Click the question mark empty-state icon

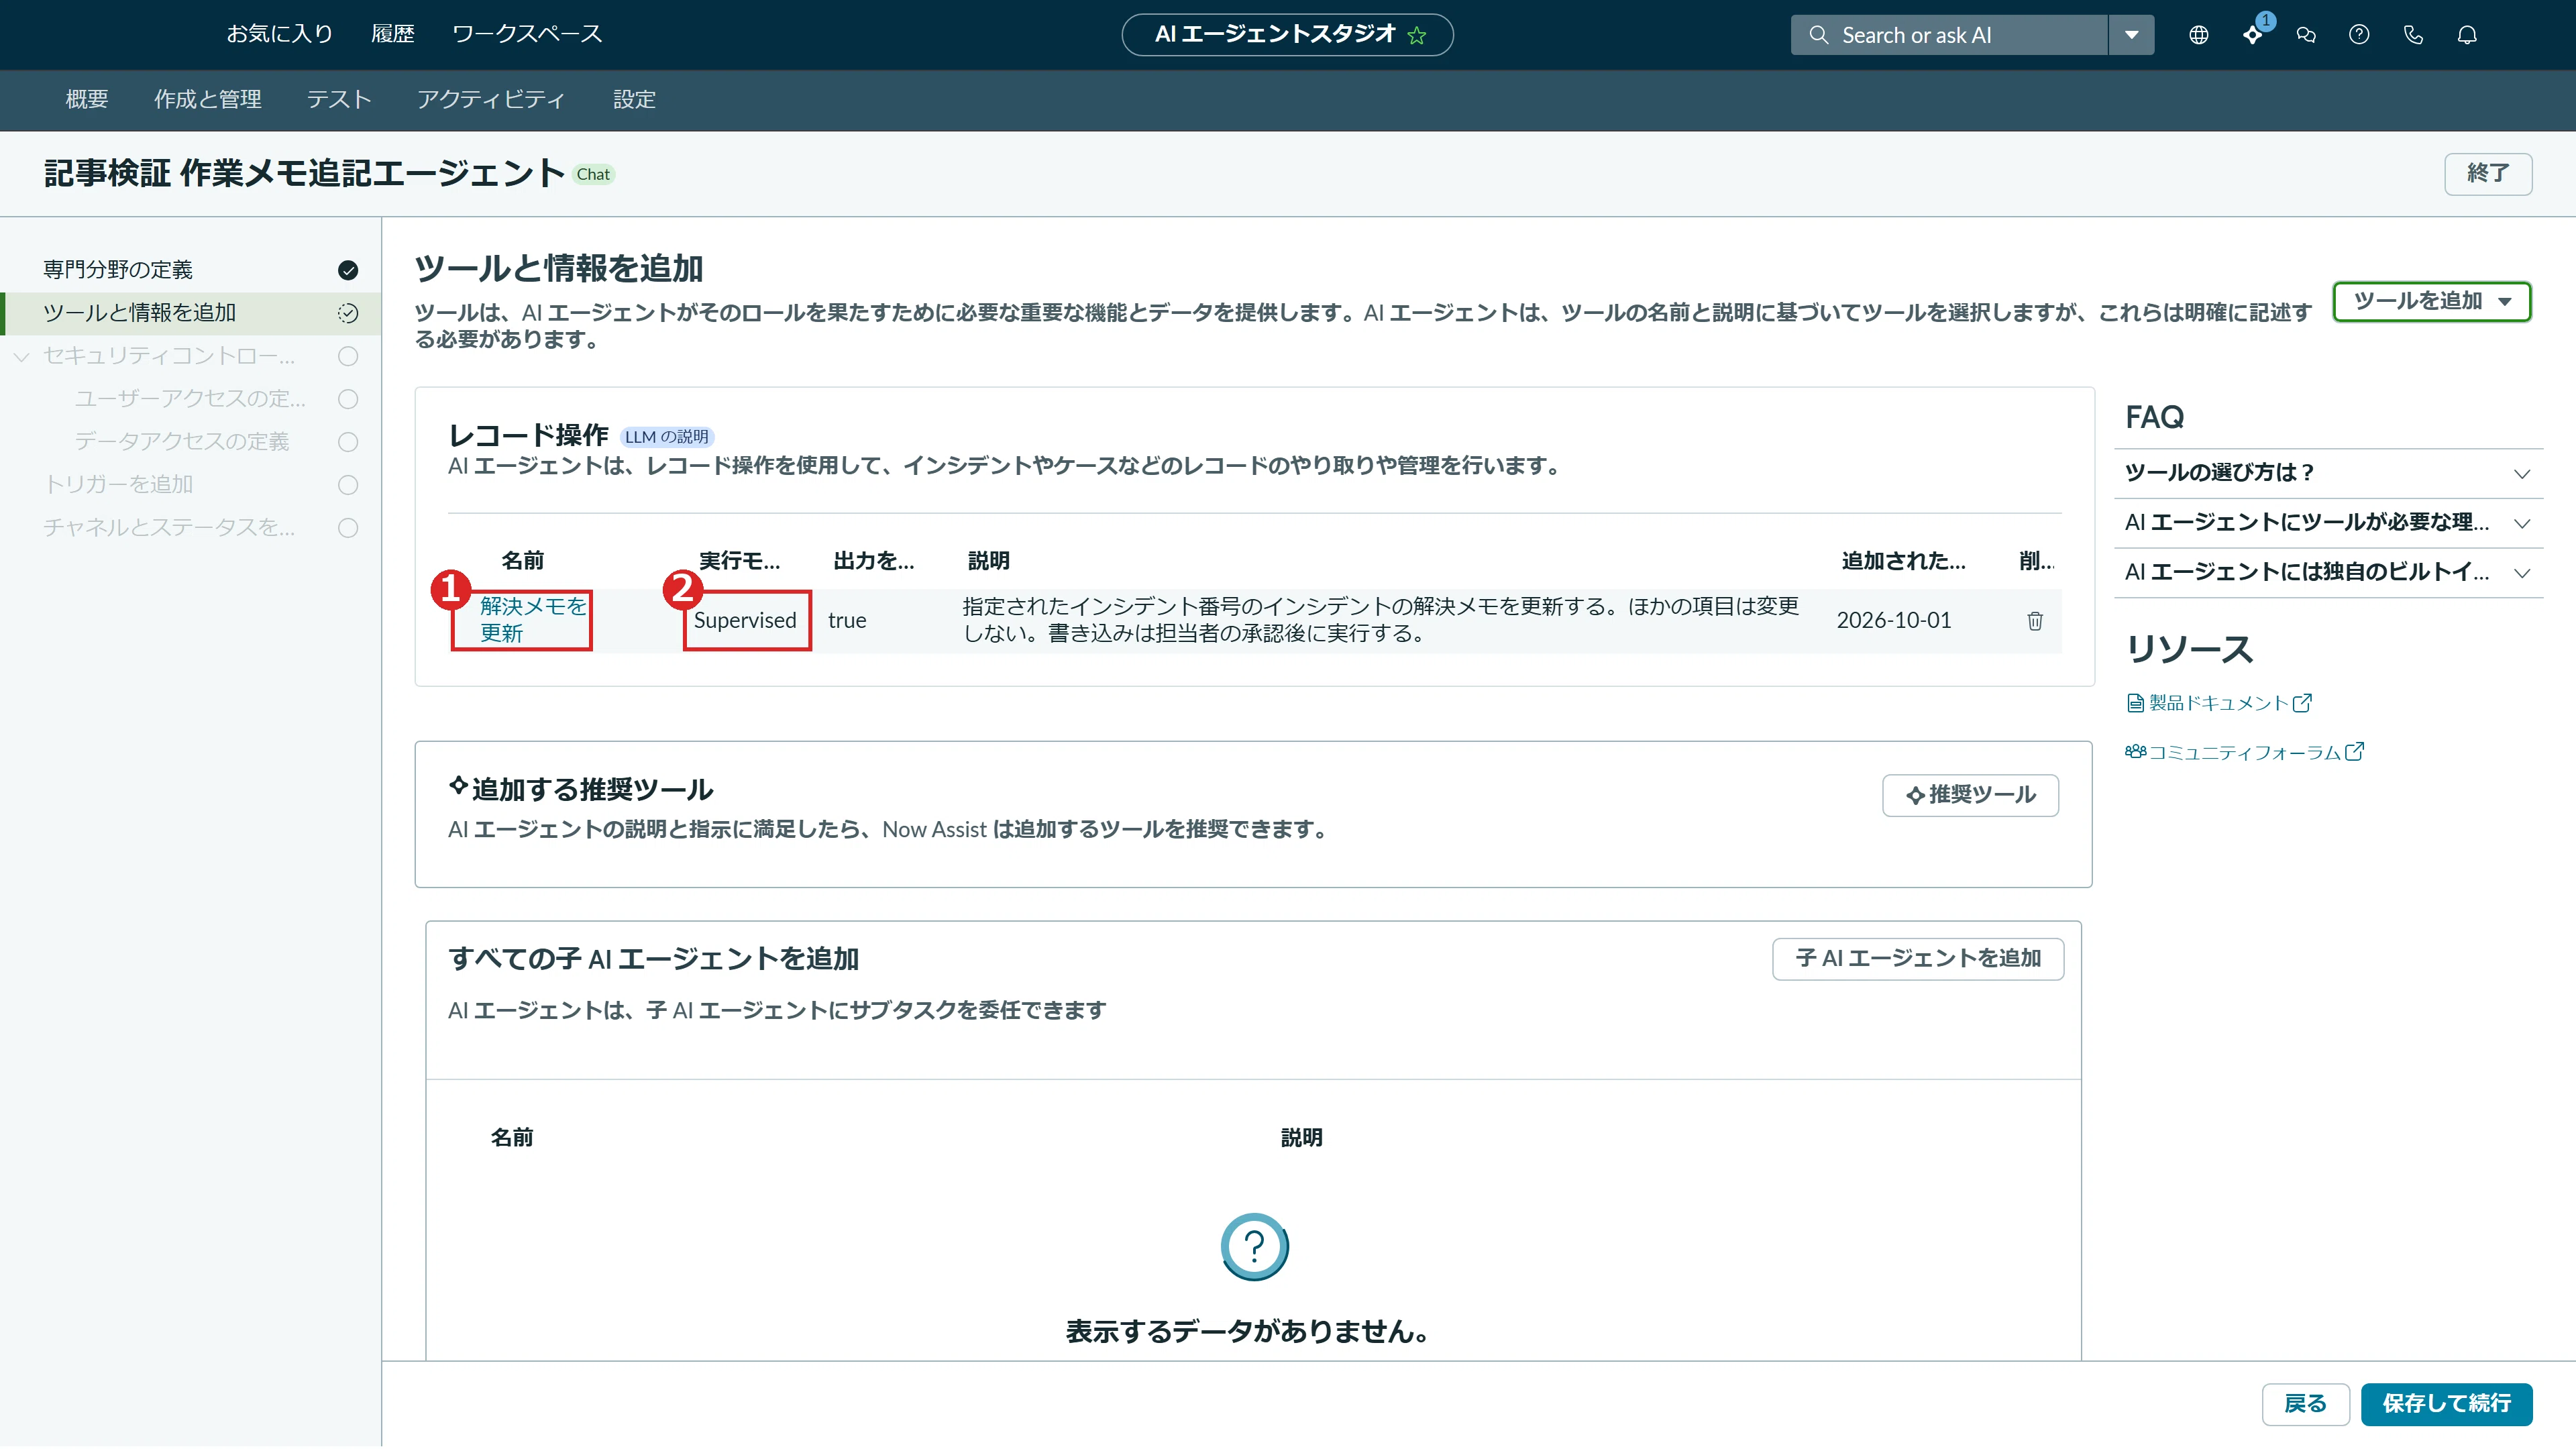[1254, 1246]
